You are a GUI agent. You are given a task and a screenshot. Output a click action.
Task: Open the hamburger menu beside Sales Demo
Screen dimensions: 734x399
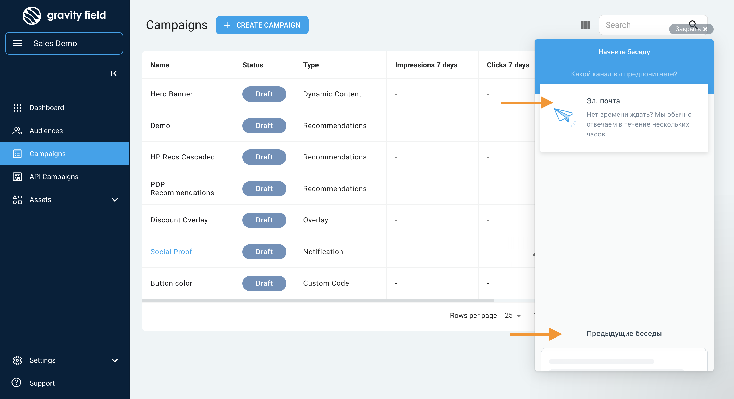17,43
